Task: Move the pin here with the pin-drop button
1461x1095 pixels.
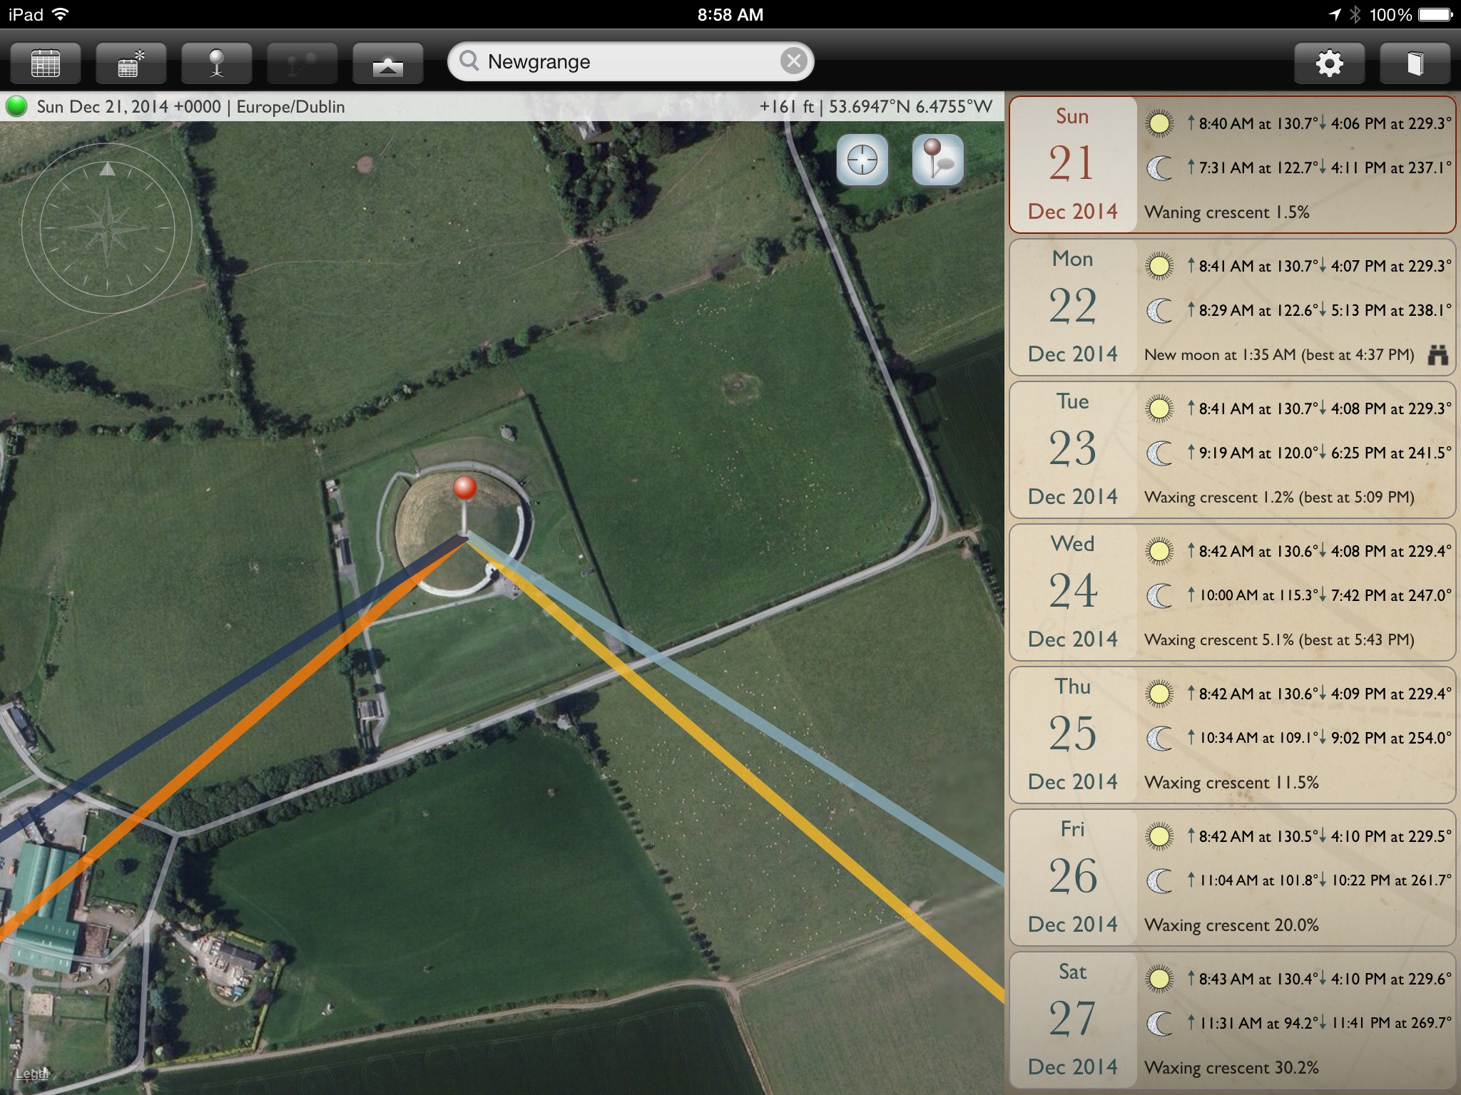Action: (x=938, y=160)
